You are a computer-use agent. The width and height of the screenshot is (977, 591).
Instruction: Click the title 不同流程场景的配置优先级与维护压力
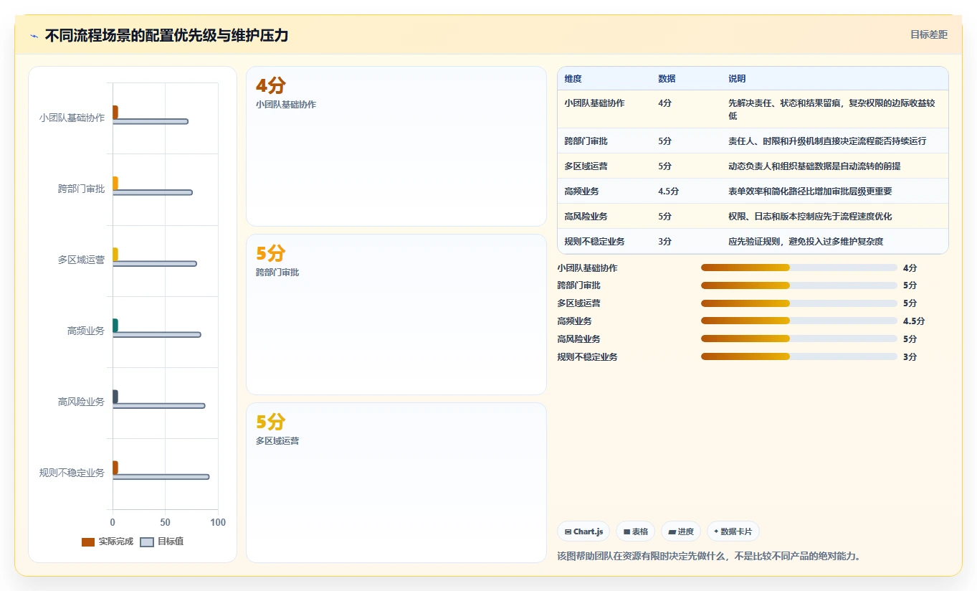pyautogui.click(x=166, y=35)
